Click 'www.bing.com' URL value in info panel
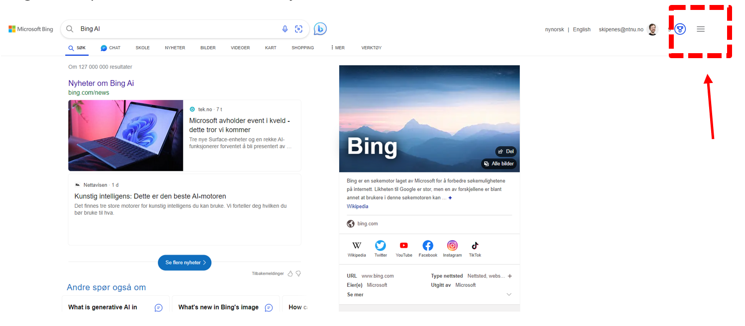The image size is (745, 326). tap(377, 276)
